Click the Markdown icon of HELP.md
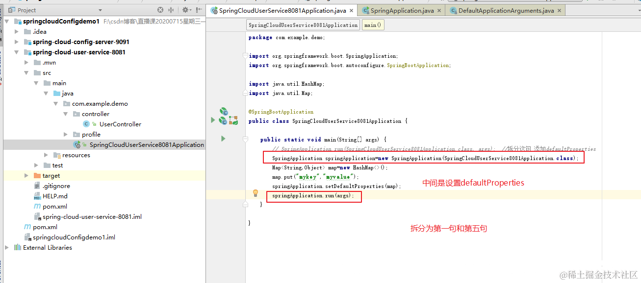The height and width of the screenshot is (283, 641). [x=37, y=196]
